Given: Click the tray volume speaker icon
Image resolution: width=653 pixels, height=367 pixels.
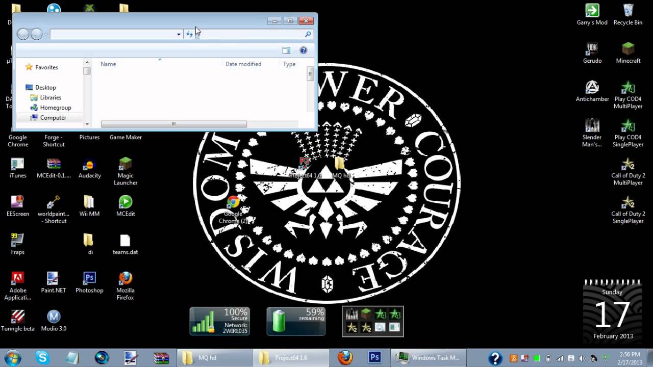Looking at the screenshot, I should click(582, 358).
